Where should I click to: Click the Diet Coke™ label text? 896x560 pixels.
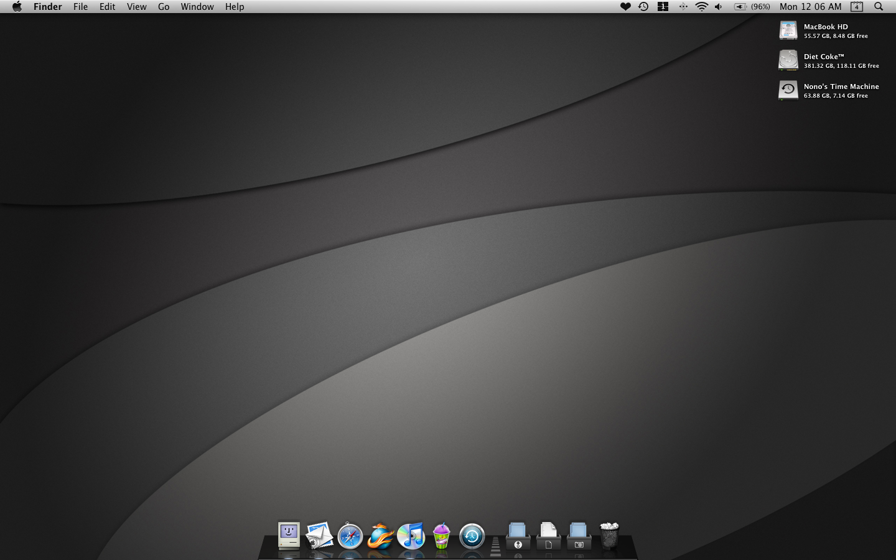pyautogui.click(x=824, y=57)
